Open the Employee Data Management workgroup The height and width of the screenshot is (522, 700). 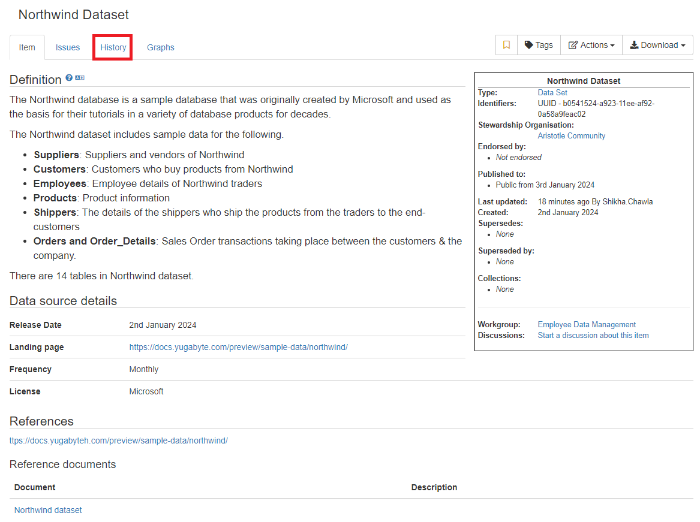coord(587,324)
